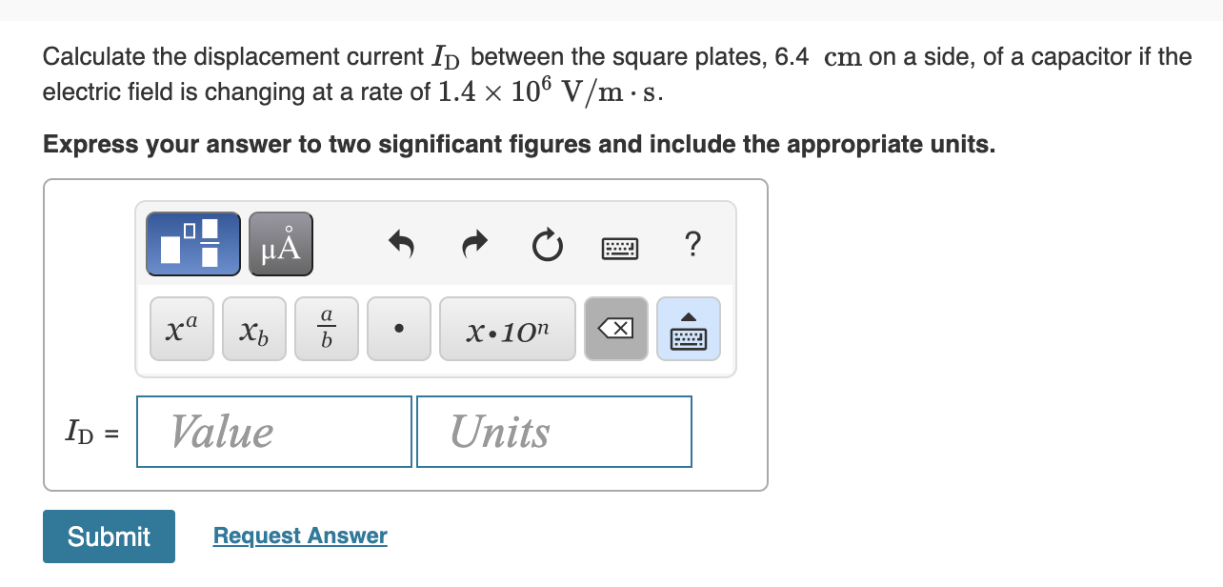Insert scientific notation with x·10^n button
The image size is (1223, 587).
point(507,328)
